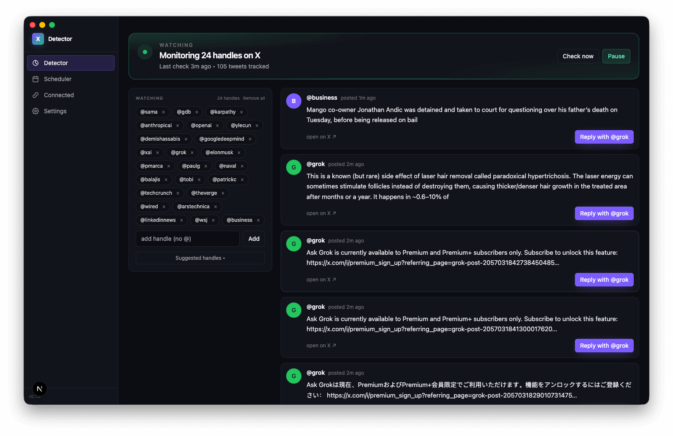Click @grok avatar on the Japanese post
This screenshot has height=436, width=673.
(x=294, y=376)
